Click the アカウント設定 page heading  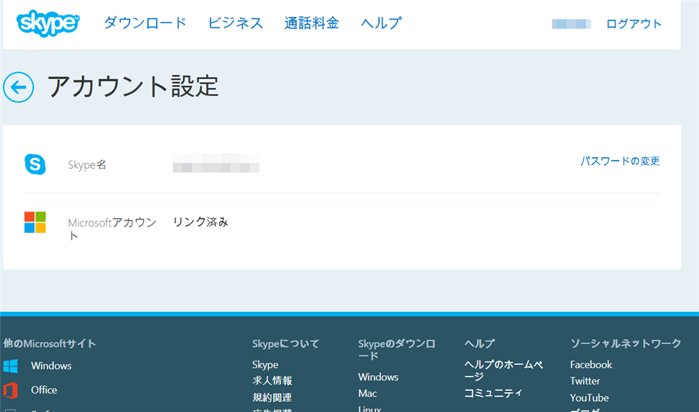133,86
